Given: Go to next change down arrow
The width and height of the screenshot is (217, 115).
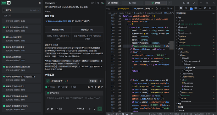Looking at the screenshot, I should click(x=164, y=8).
